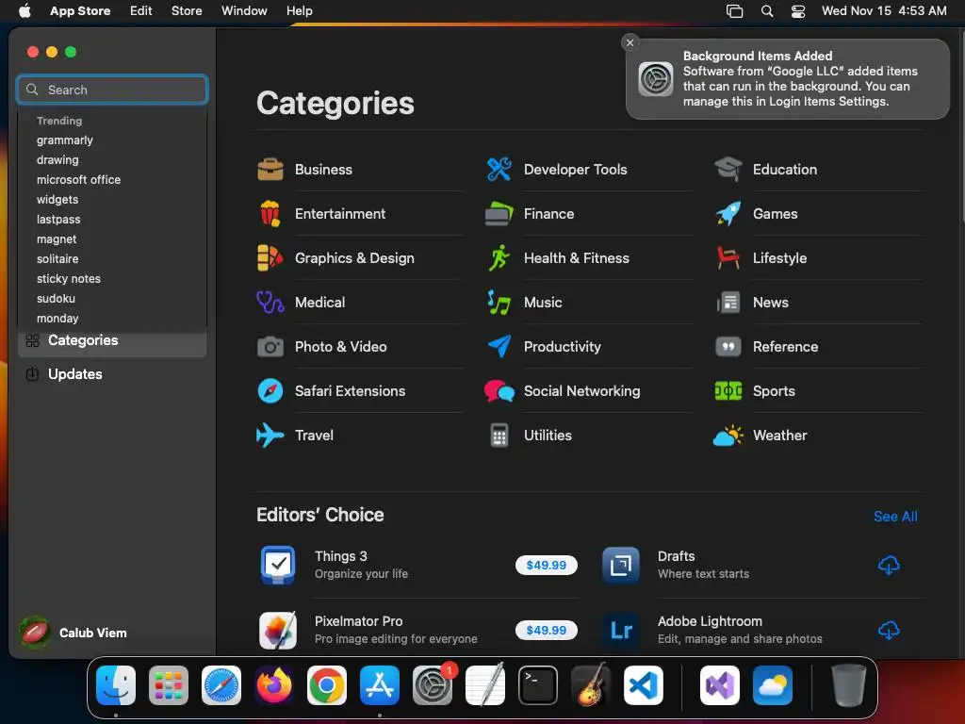This screenshot has height=724, width=965.
Task: Open the Business category briefcase icon
Action: 270,170
